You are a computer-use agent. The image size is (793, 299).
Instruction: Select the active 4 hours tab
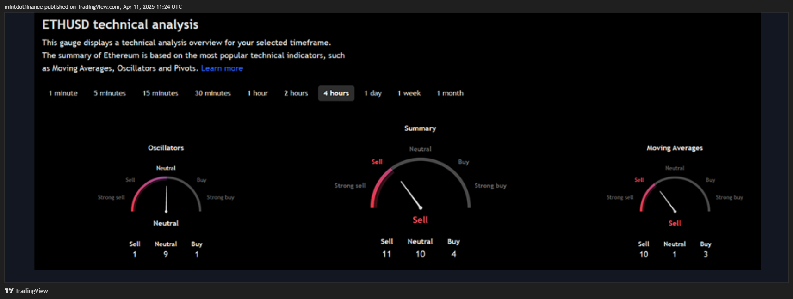click(x=336, y=93)
